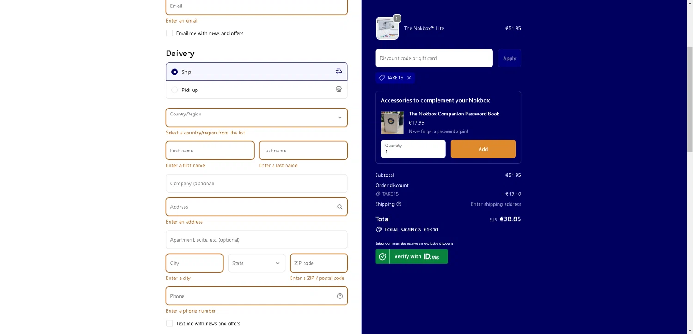
Task: Click the shipping truck icon
Action: point(339,72)
